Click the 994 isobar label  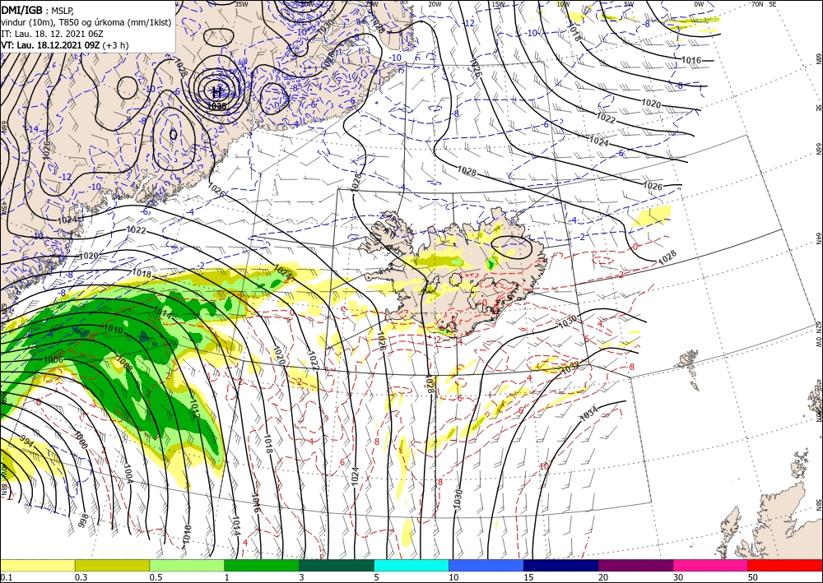pos(27,439)
